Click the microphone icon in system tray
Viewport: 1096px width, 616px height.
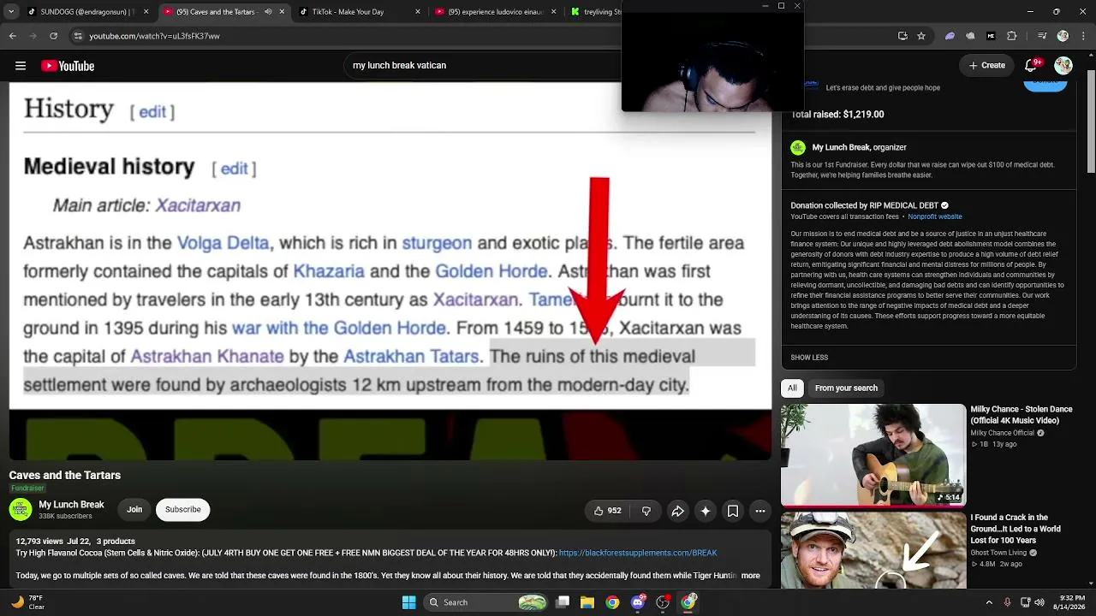(x=1007, y=602)
